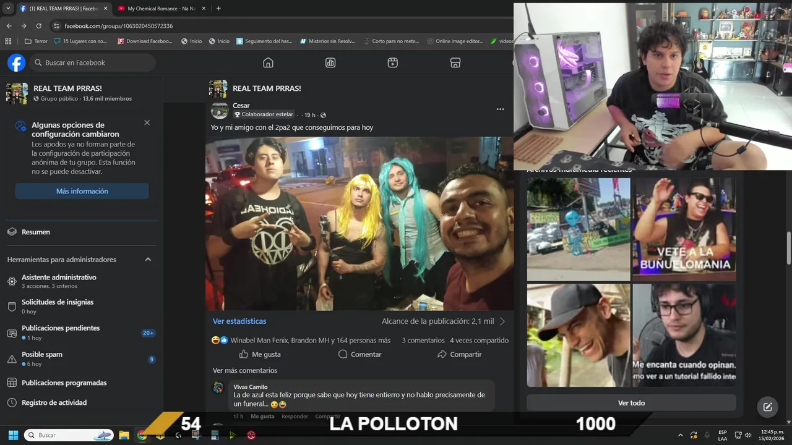Close the REAL TEAM PRRAS! browser tab
Viewport: 792px width, 445px height.
click(105, 9)
